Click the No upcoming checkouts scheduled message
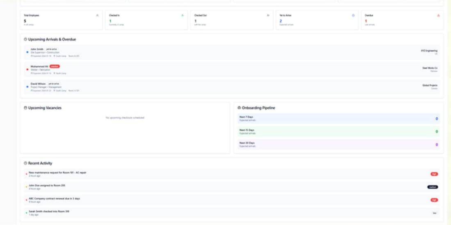 point(125,118)
